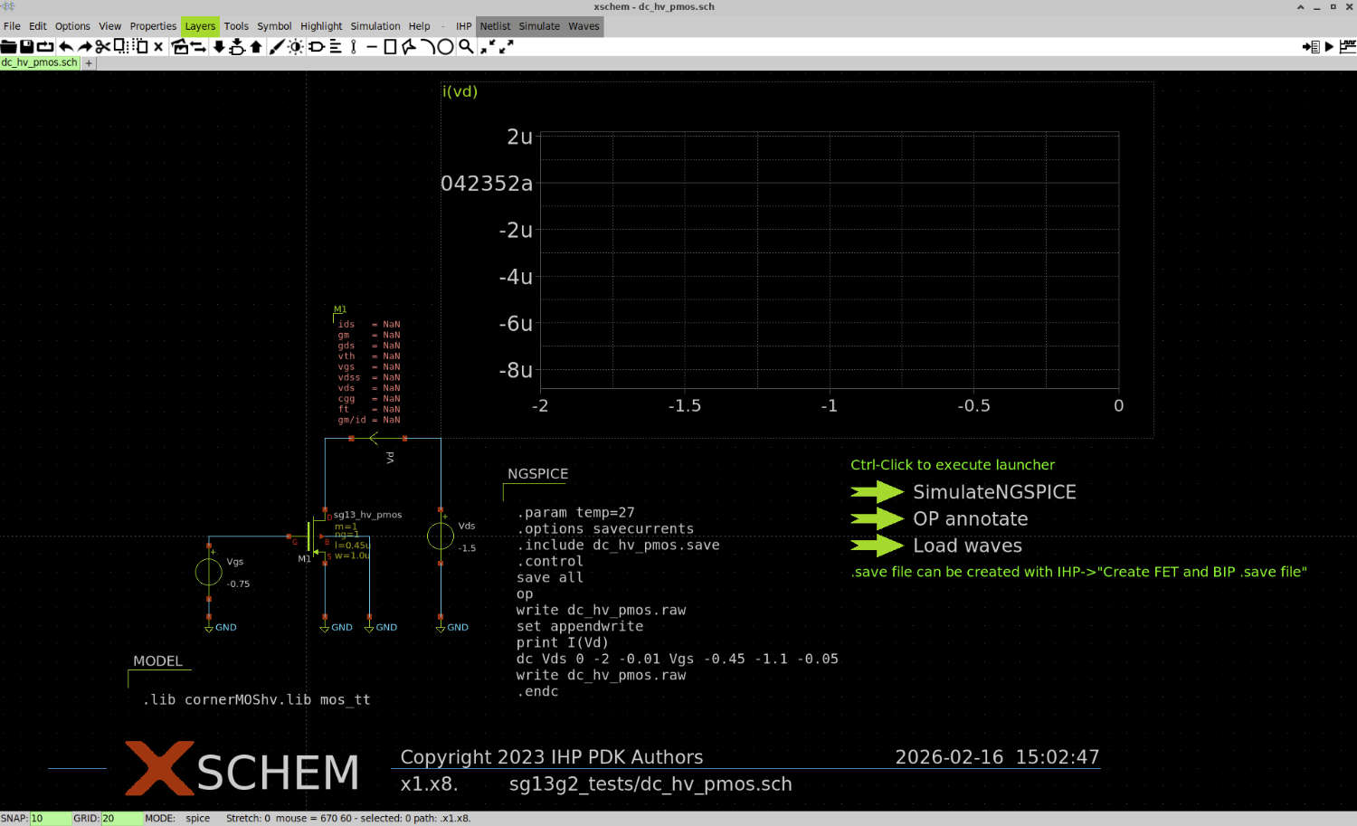Select the dc_hv_pmos.sch tab
Image resolution: width=1357 pixels, height=826 pixels.
pyautogui.click(x=40, y=63)
